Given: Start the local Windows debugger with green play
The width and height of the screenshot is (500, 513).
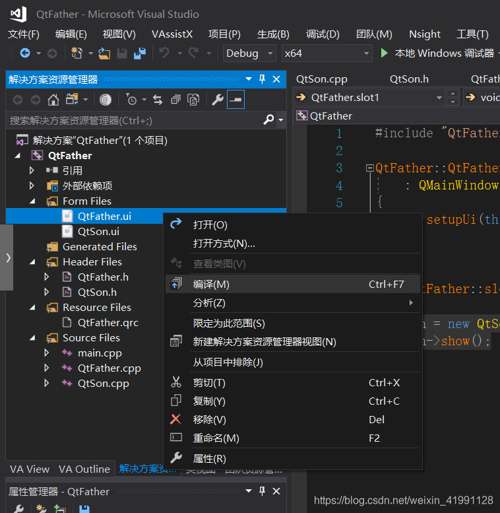Looking at the screenshot, I should click(x=385, y=53).
